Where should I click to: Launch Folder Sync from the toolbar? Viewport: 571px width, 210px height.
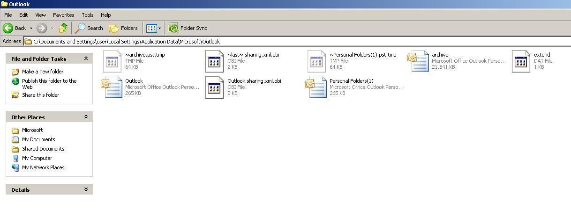pos(188,28)
